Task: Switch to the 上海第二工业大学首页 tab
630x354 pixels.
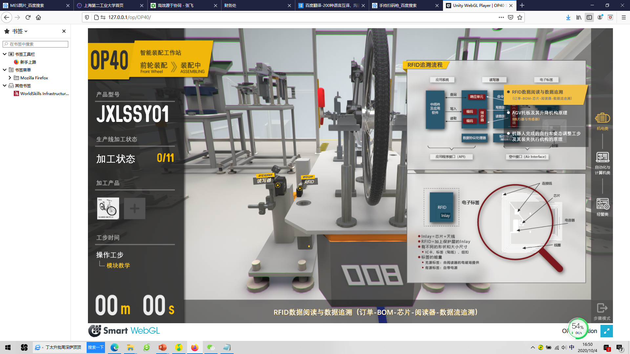Action: click(x=110, y=5)
